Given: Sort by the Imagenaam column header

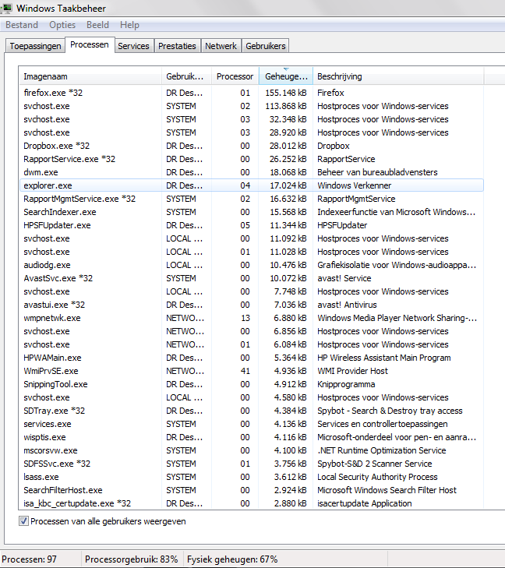Looking at the screenshot, I should pyautogui.click(x=90, y=76).
